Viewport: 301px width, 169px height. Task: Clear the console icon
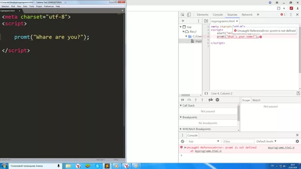pyautogui.click(x=182, y=142)
